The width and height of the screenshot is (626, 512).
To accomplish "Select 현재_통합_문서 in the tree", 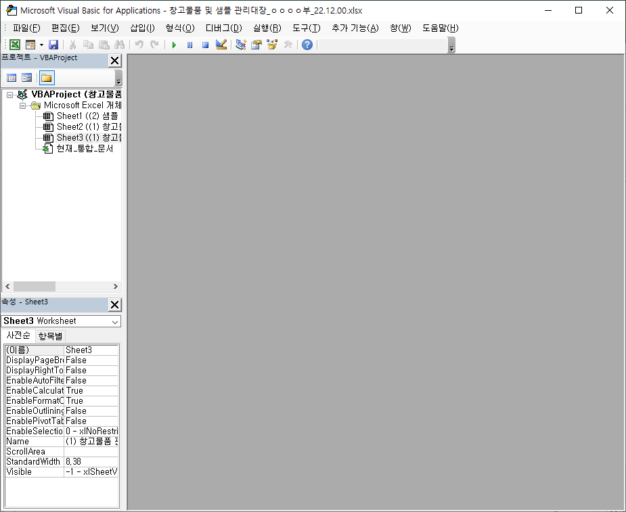I will (85, 149).
